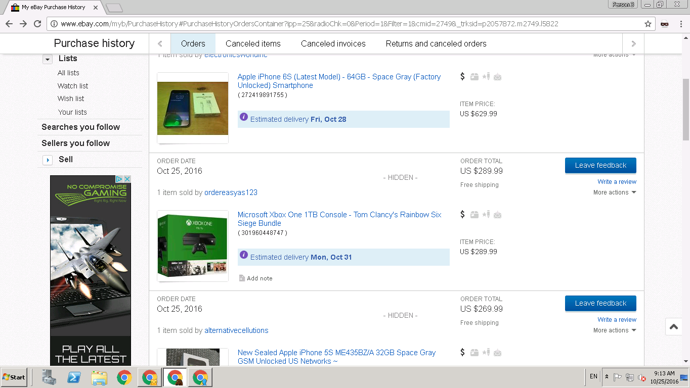Open the Wish list in the sidebar

[71, 99]
